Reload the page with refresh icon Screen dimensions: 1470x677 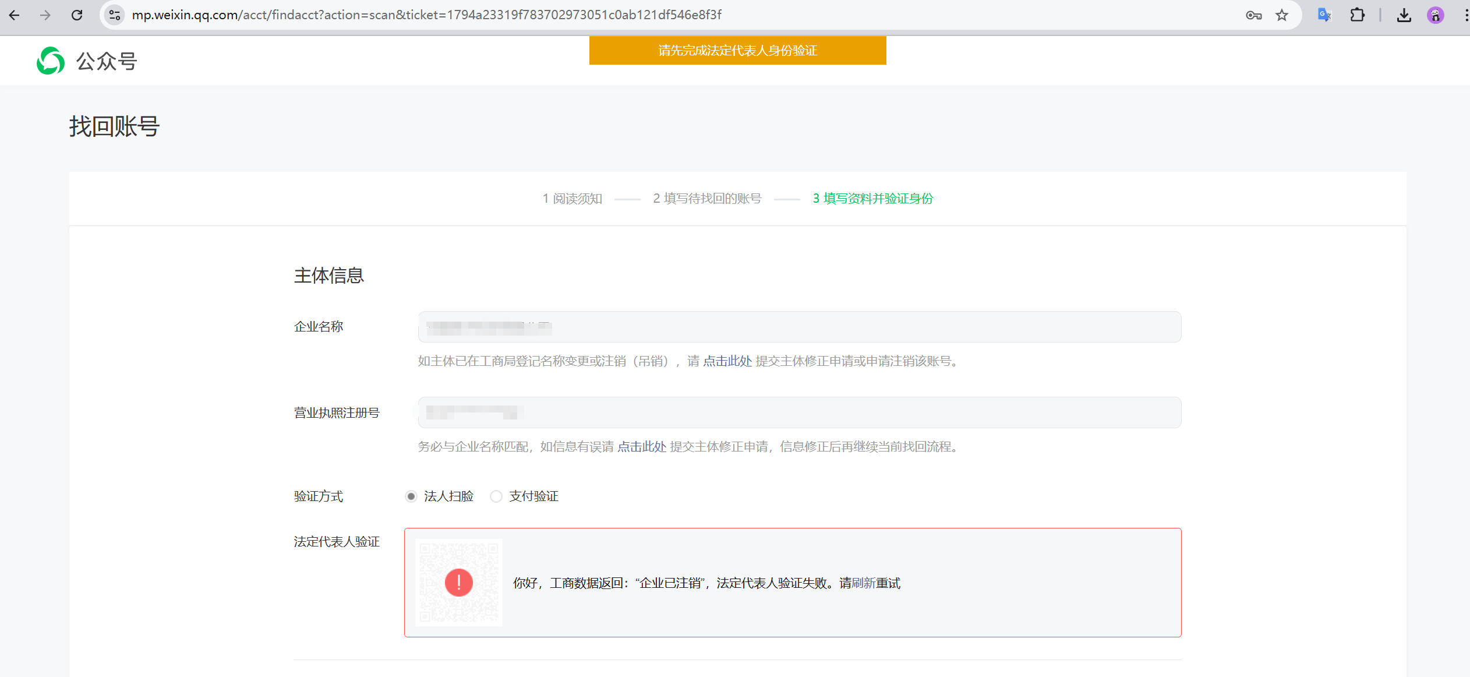[77, 15]
